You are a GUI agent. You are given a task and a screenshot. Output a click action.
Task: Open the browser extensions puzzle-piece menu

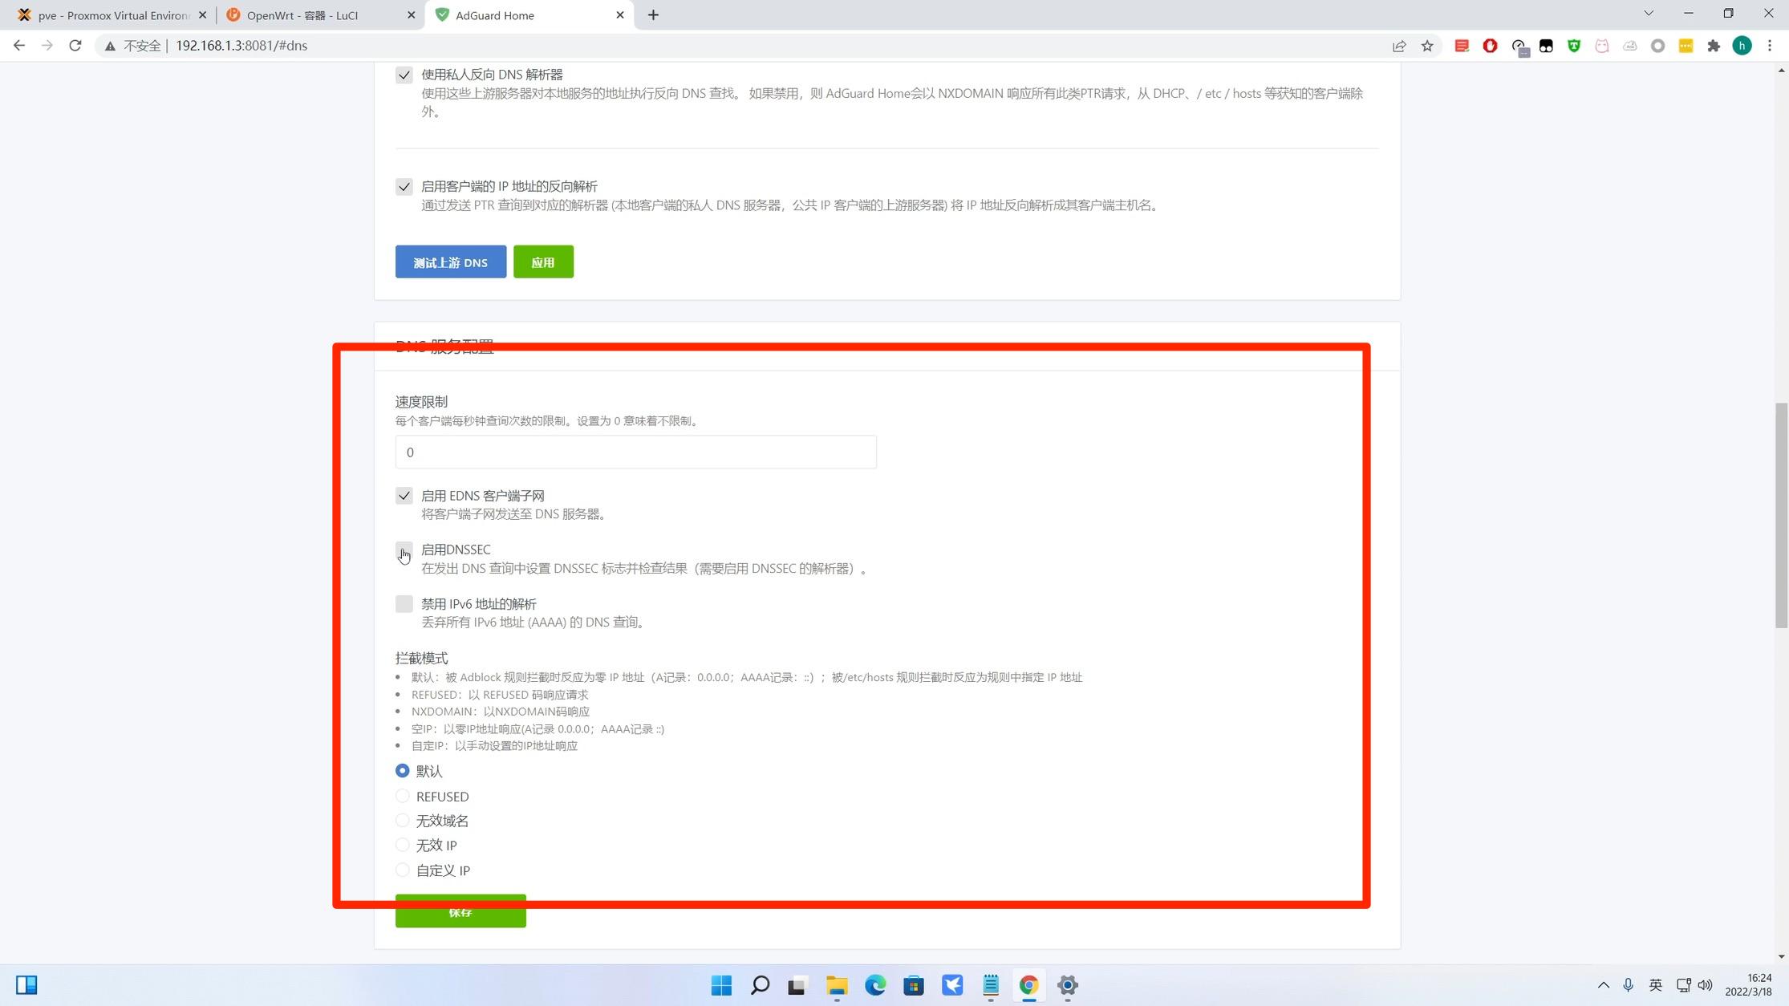click(x=1714, y=46)
